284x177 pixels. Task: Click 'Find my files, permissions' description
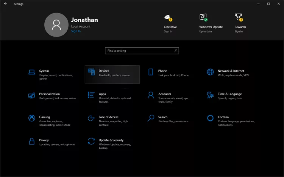[173, 122]
